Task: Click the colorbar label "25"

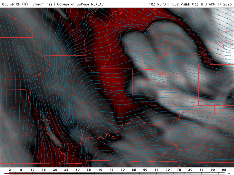Action: click(66, 170)
